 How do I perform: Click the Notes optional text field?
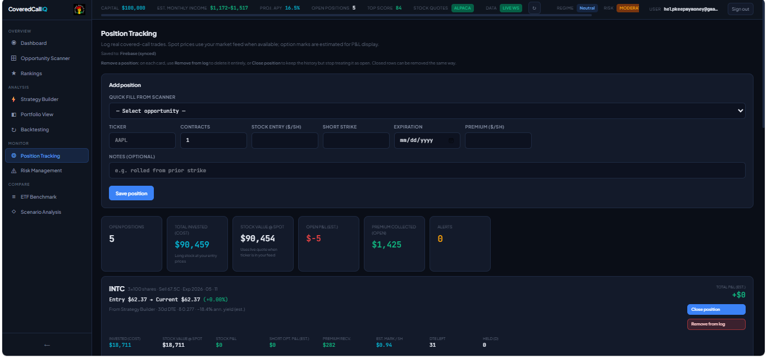coord(427,171)
